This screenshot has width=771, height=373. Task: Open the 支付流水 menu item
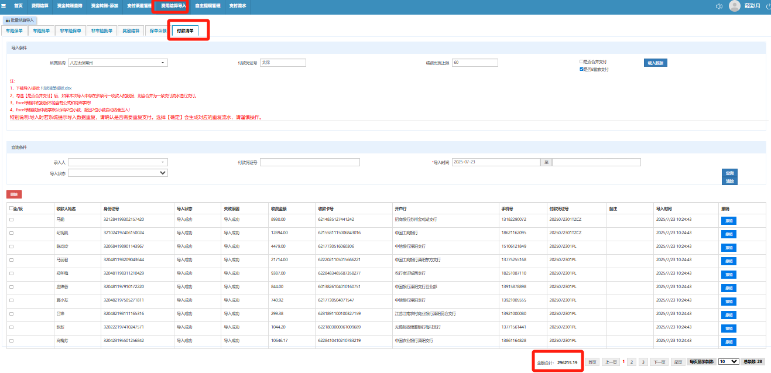tap(238, 5)
